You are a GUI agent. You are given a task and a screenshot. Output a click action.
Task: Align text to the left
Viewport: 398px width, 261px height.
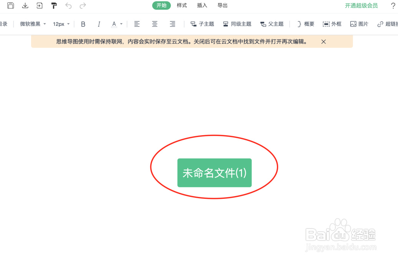(x=137, y=24)
